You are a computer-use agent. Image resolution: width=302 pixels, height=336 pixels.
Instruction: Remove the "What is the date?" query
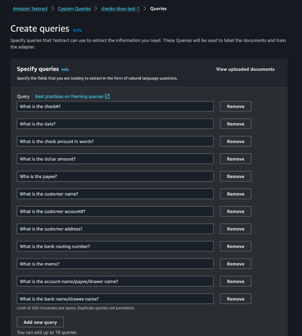235,124
